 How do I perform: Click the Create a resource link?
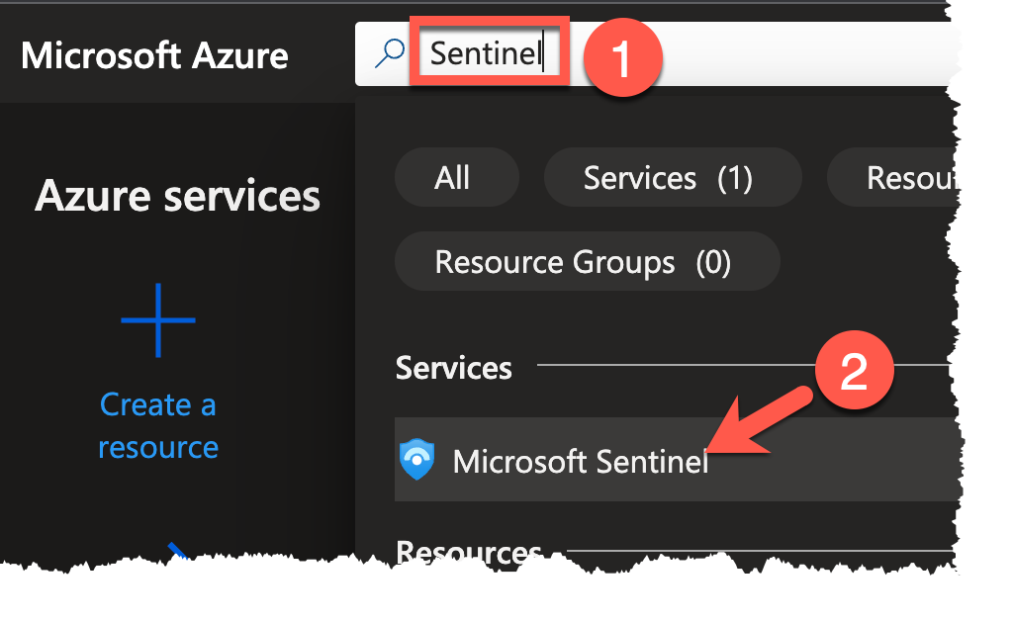(x=157, y=425)
